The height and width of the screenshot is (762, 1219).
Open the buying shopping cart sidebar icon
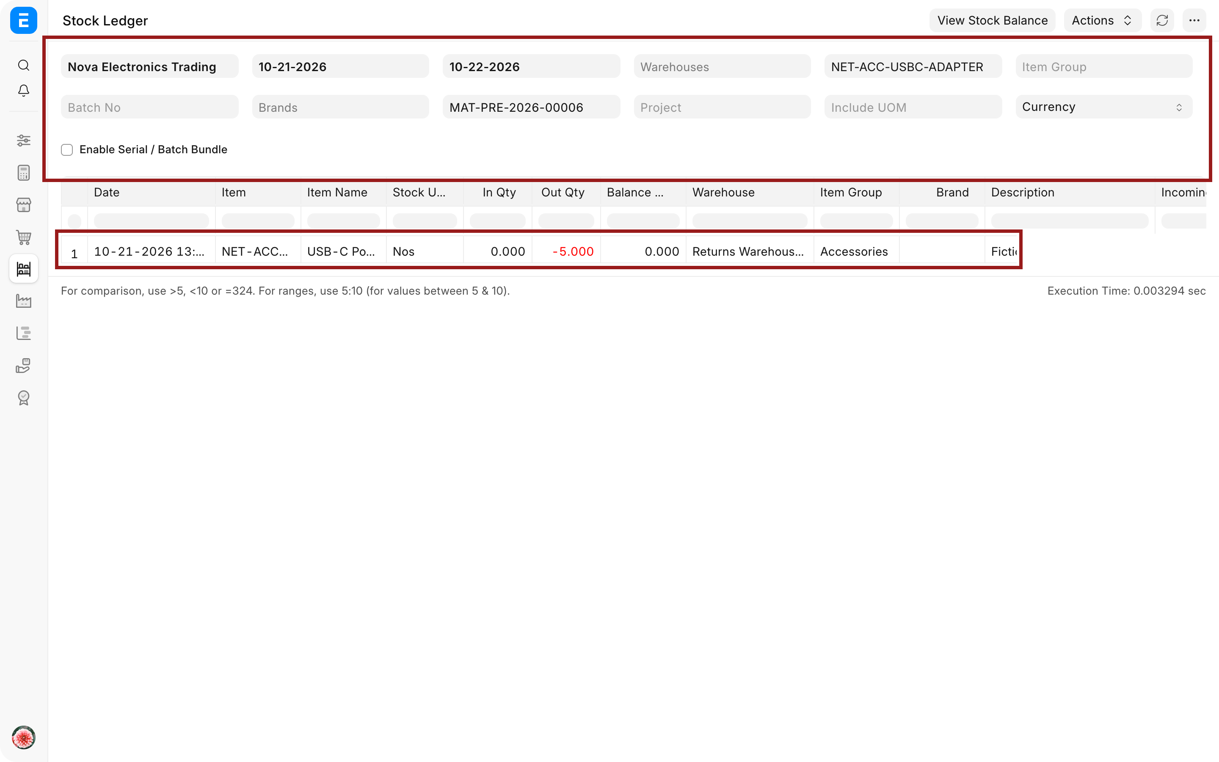(x=23, y=237)
